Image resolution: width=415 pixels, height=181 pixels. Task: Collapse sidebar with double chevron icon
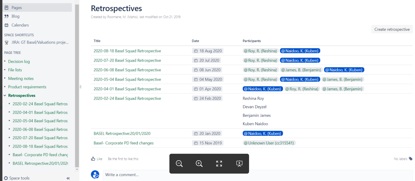[x=68, y=178]
